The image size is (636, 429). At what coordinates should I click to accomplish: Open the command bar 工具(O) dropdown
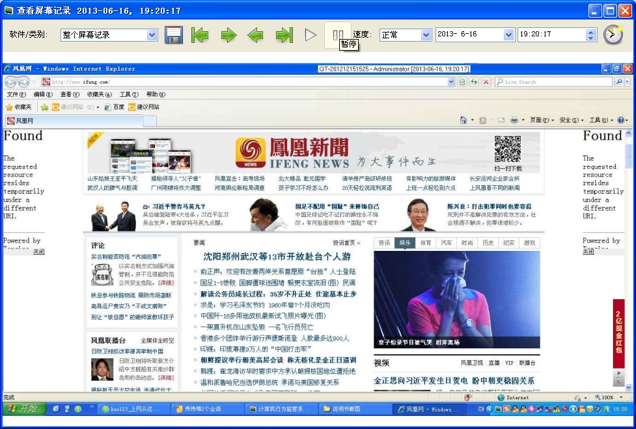tap(601, 120)
